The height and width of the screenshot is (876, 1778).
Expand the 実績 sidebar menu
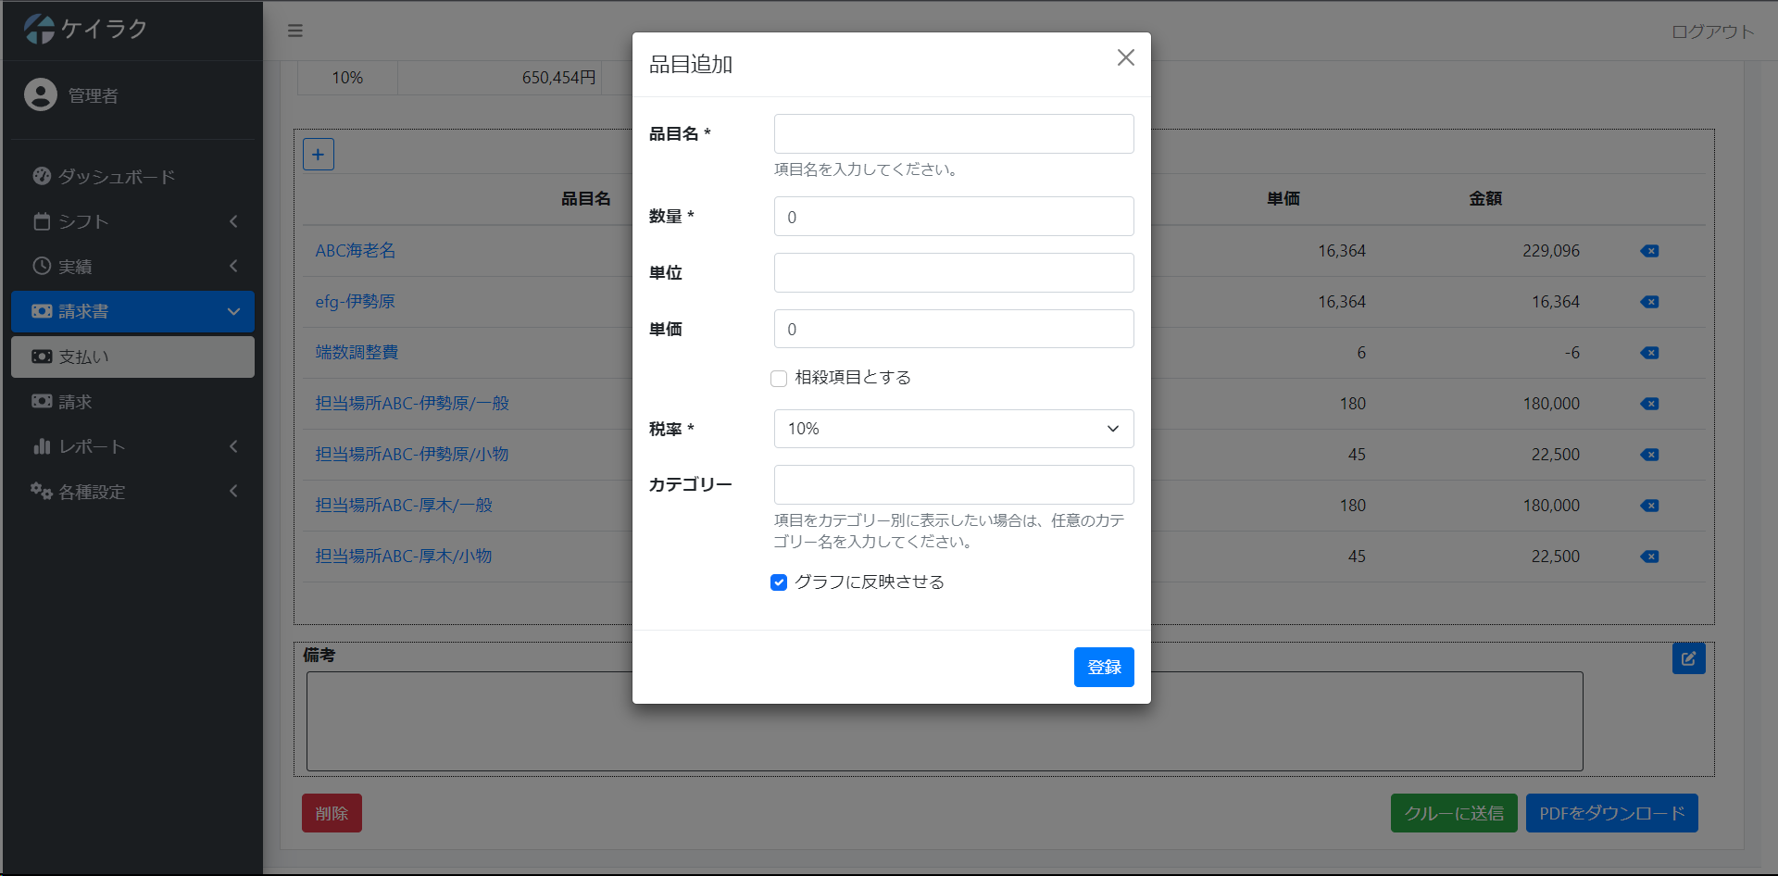[x=132, y=267]
